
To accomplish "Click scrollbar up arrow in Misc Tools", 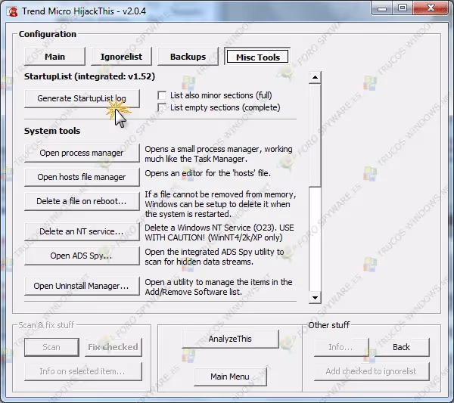I will coord(315,77).
